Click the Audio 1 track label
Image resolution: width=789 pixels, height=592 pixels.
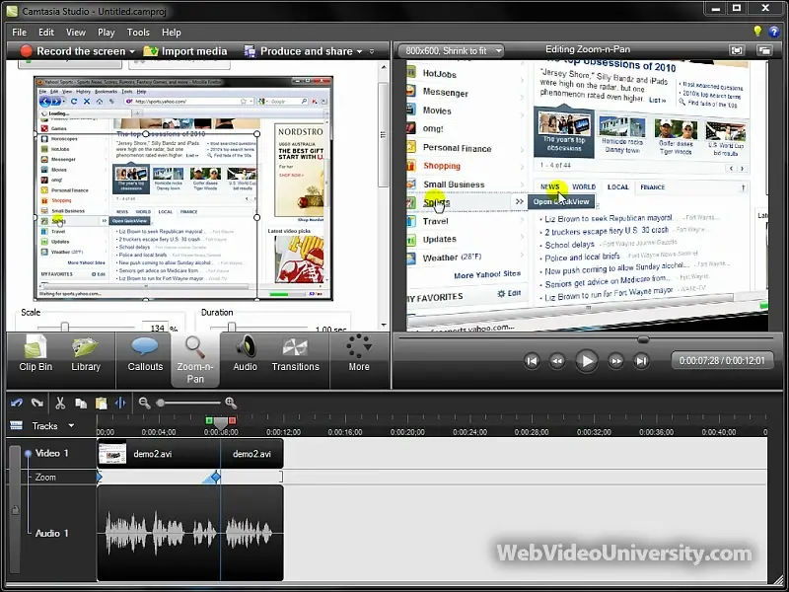51,533
